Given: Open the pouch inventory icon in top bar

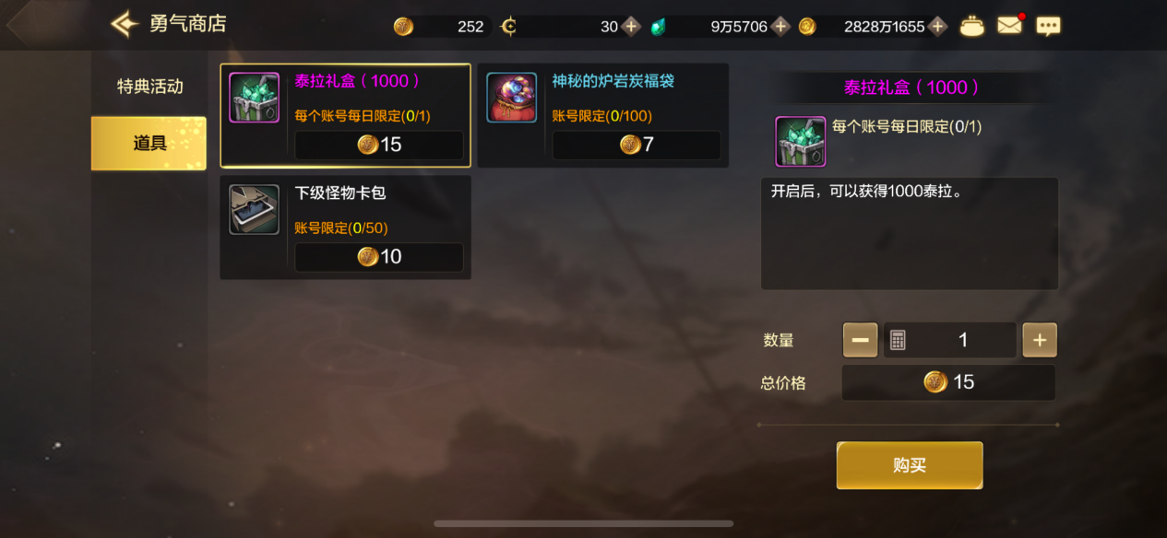Looking at the screenshot, I should (x=971, y=26).
